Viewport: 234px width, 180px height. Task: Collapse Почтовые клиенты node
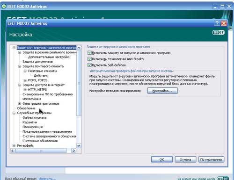pyautogui.click(x=25, y=71)
